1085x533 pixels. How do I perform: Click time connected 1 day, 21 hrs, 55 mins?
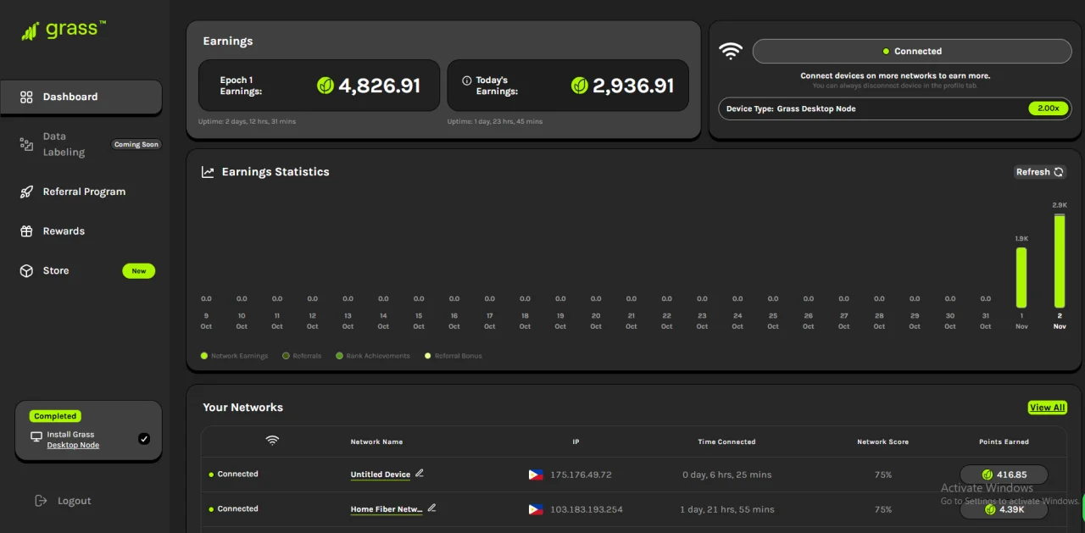(x=727, y=509)
